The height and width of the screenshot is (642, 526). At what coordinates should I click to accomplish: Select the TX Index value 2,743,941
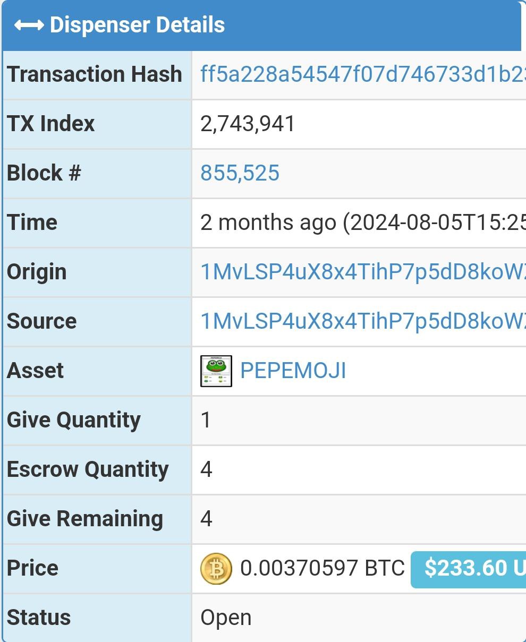[x=248, y=124]
